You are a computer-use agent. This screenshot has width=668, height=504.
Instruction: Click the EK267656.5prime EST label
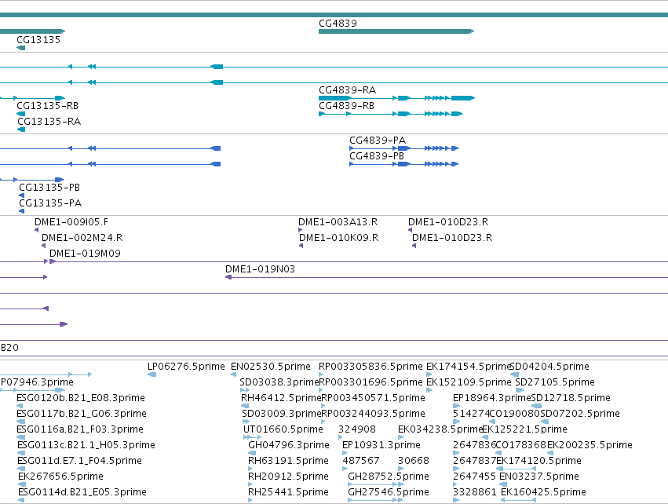pos(60,477)
